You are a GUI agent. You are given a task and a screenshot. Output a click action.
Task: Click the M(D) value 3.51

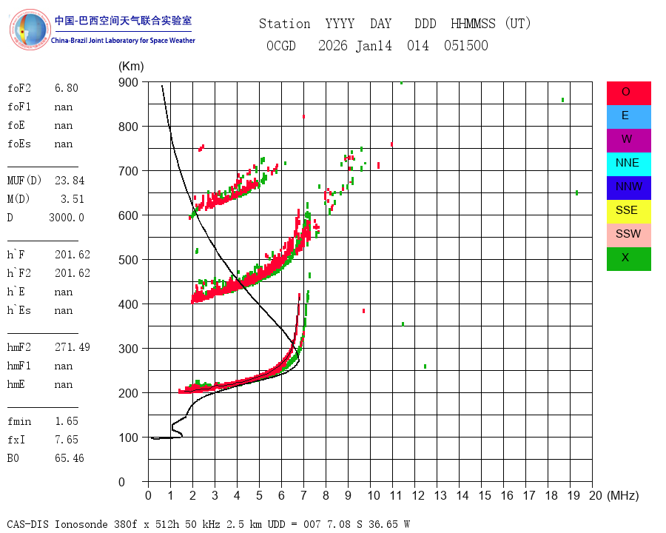point(73,199)
